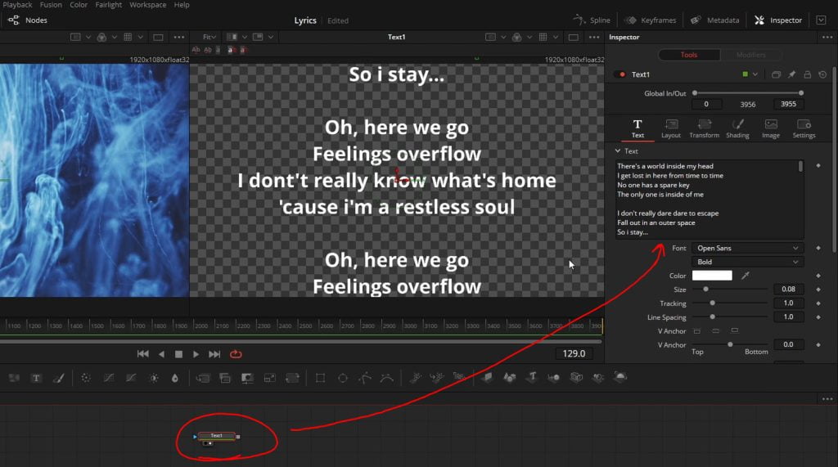Screen dimensions: 838x467
Task: Open node editor options menu
Action: [827, 398]
